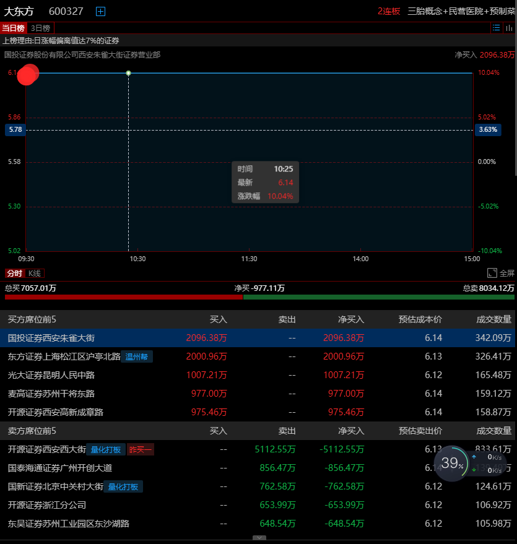Open the 39% floating performance widget
The height and width of the screenshot is (544, 517).
pyautogui.click(x=452, y=463)
